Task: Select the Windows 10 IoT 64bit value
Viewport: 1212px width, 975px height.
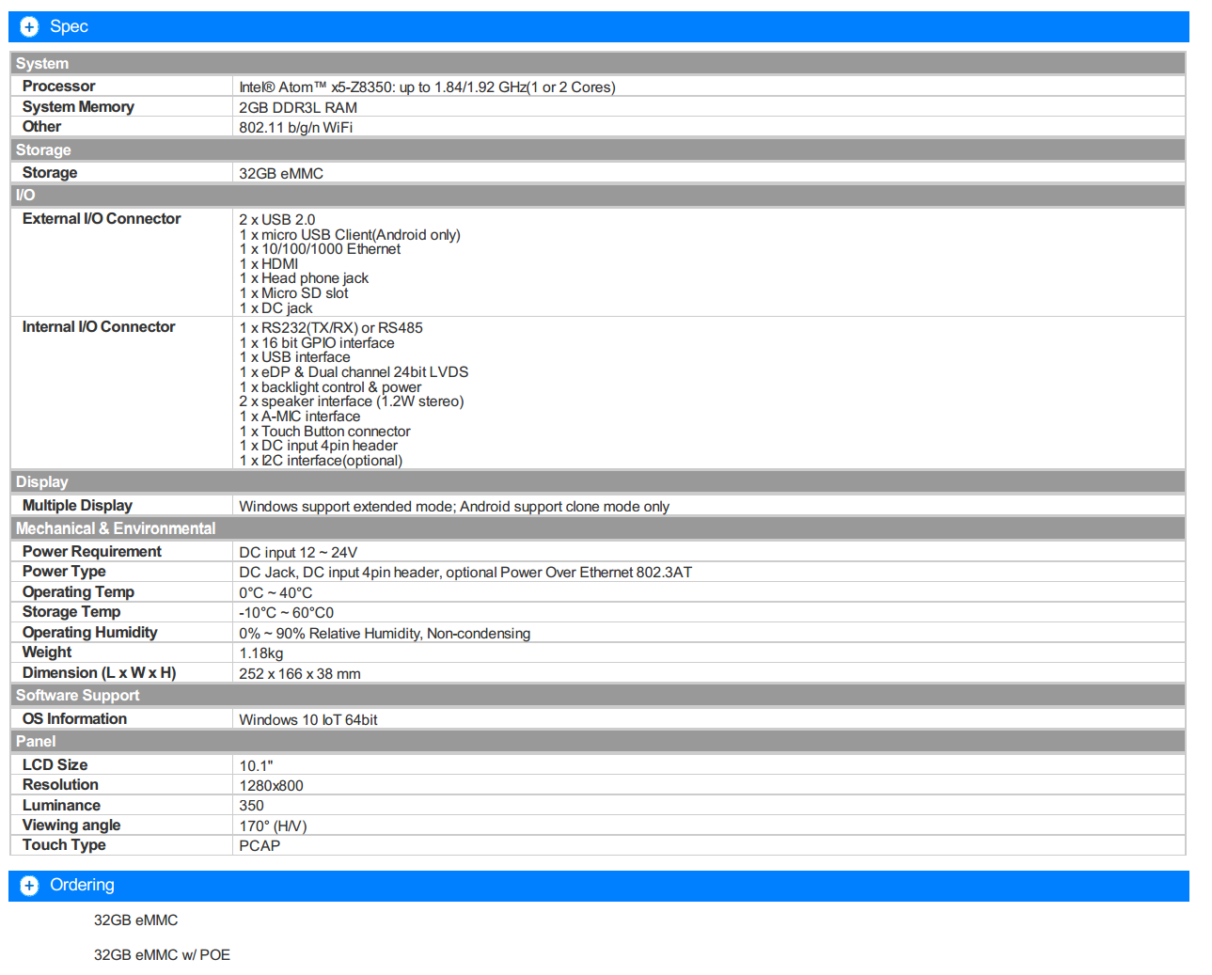Action: [308, 720]
